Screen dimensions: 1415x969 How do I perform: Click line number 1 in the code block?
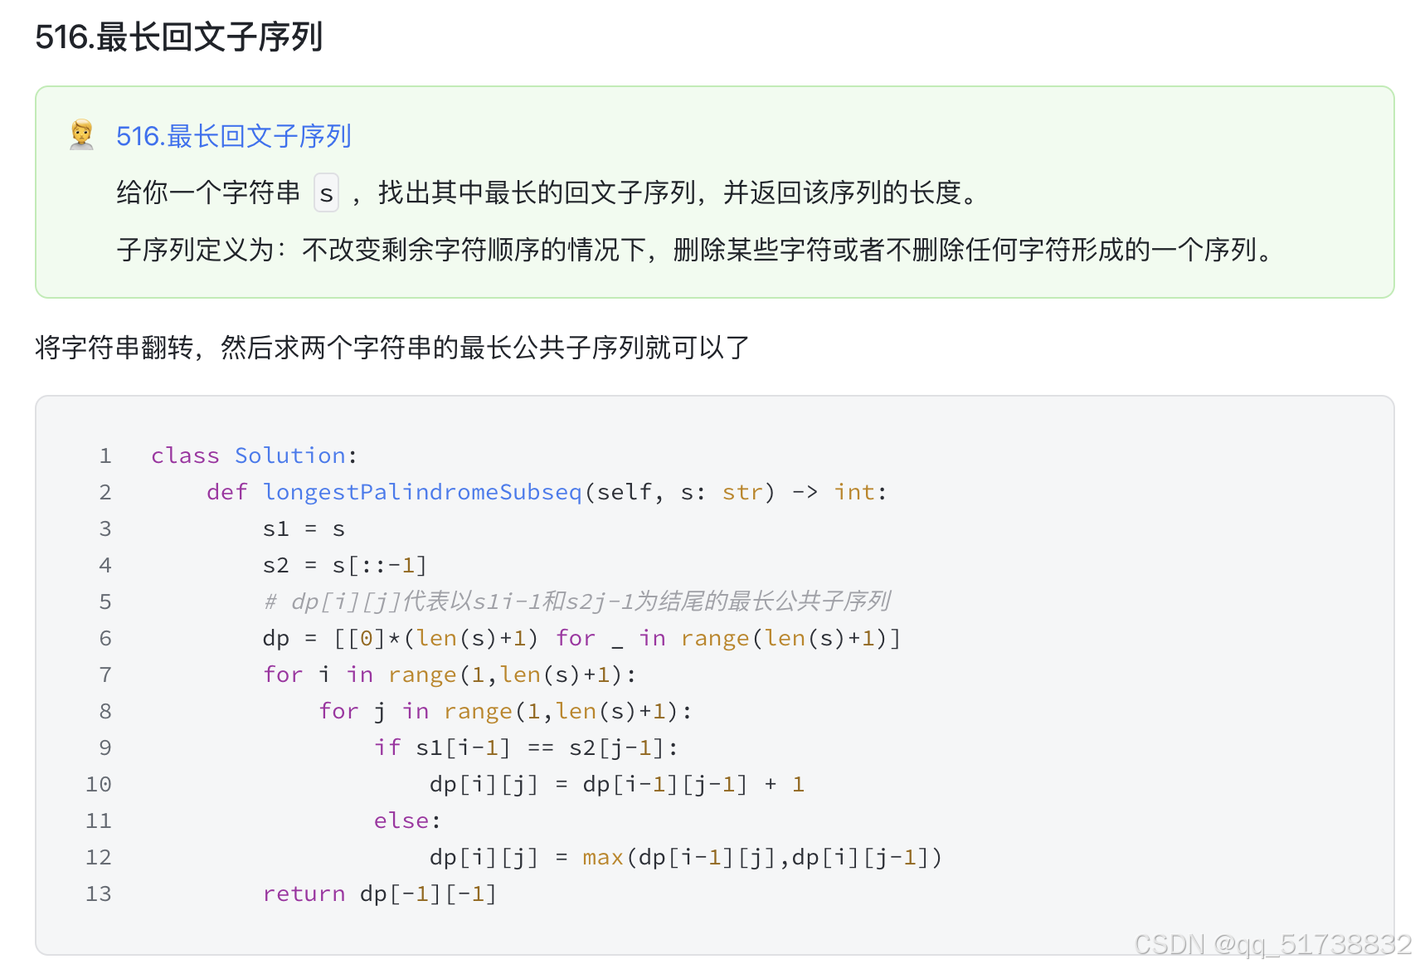tap(105, 455)
